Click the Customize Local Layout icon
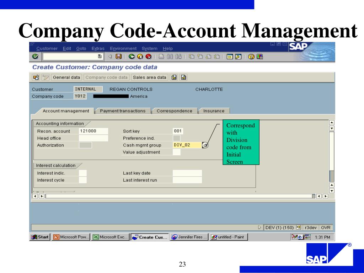The image size is (364, 273). 260,57
